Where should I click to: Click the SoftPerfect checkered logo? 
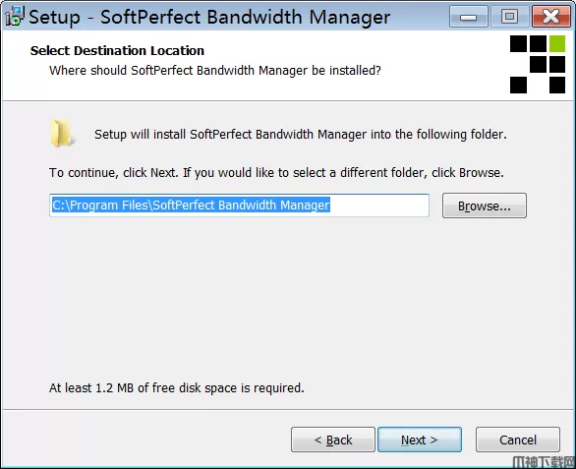[x=538, y=64]
